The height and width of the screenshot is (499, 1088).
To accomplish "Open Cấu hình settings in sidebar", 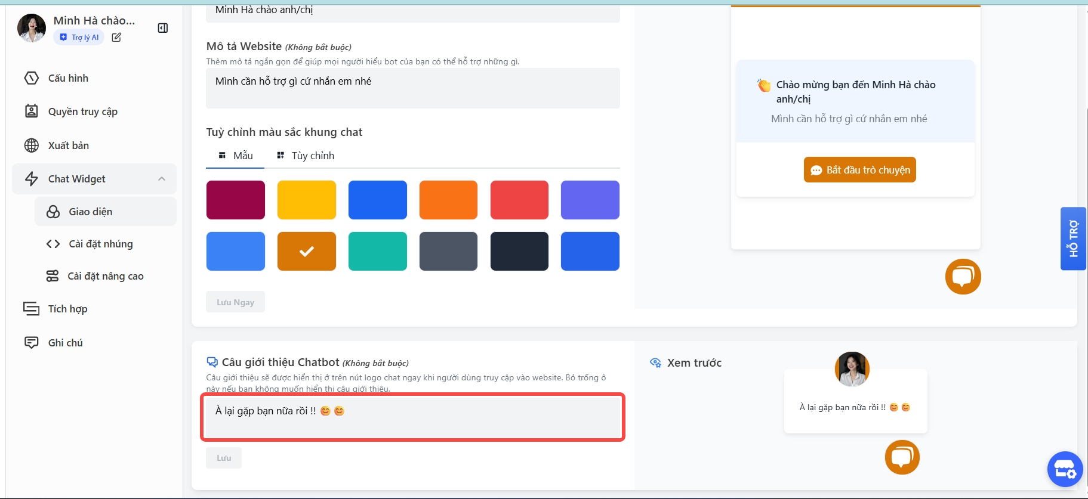I will [68, 78].
